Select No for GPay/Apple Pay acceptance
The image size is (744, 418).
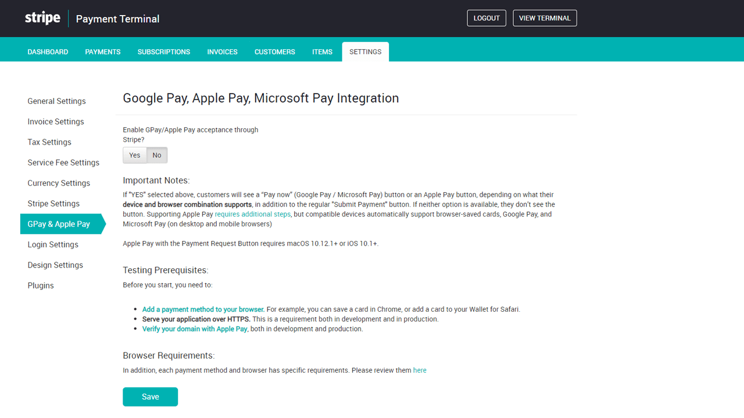[157, 155]
